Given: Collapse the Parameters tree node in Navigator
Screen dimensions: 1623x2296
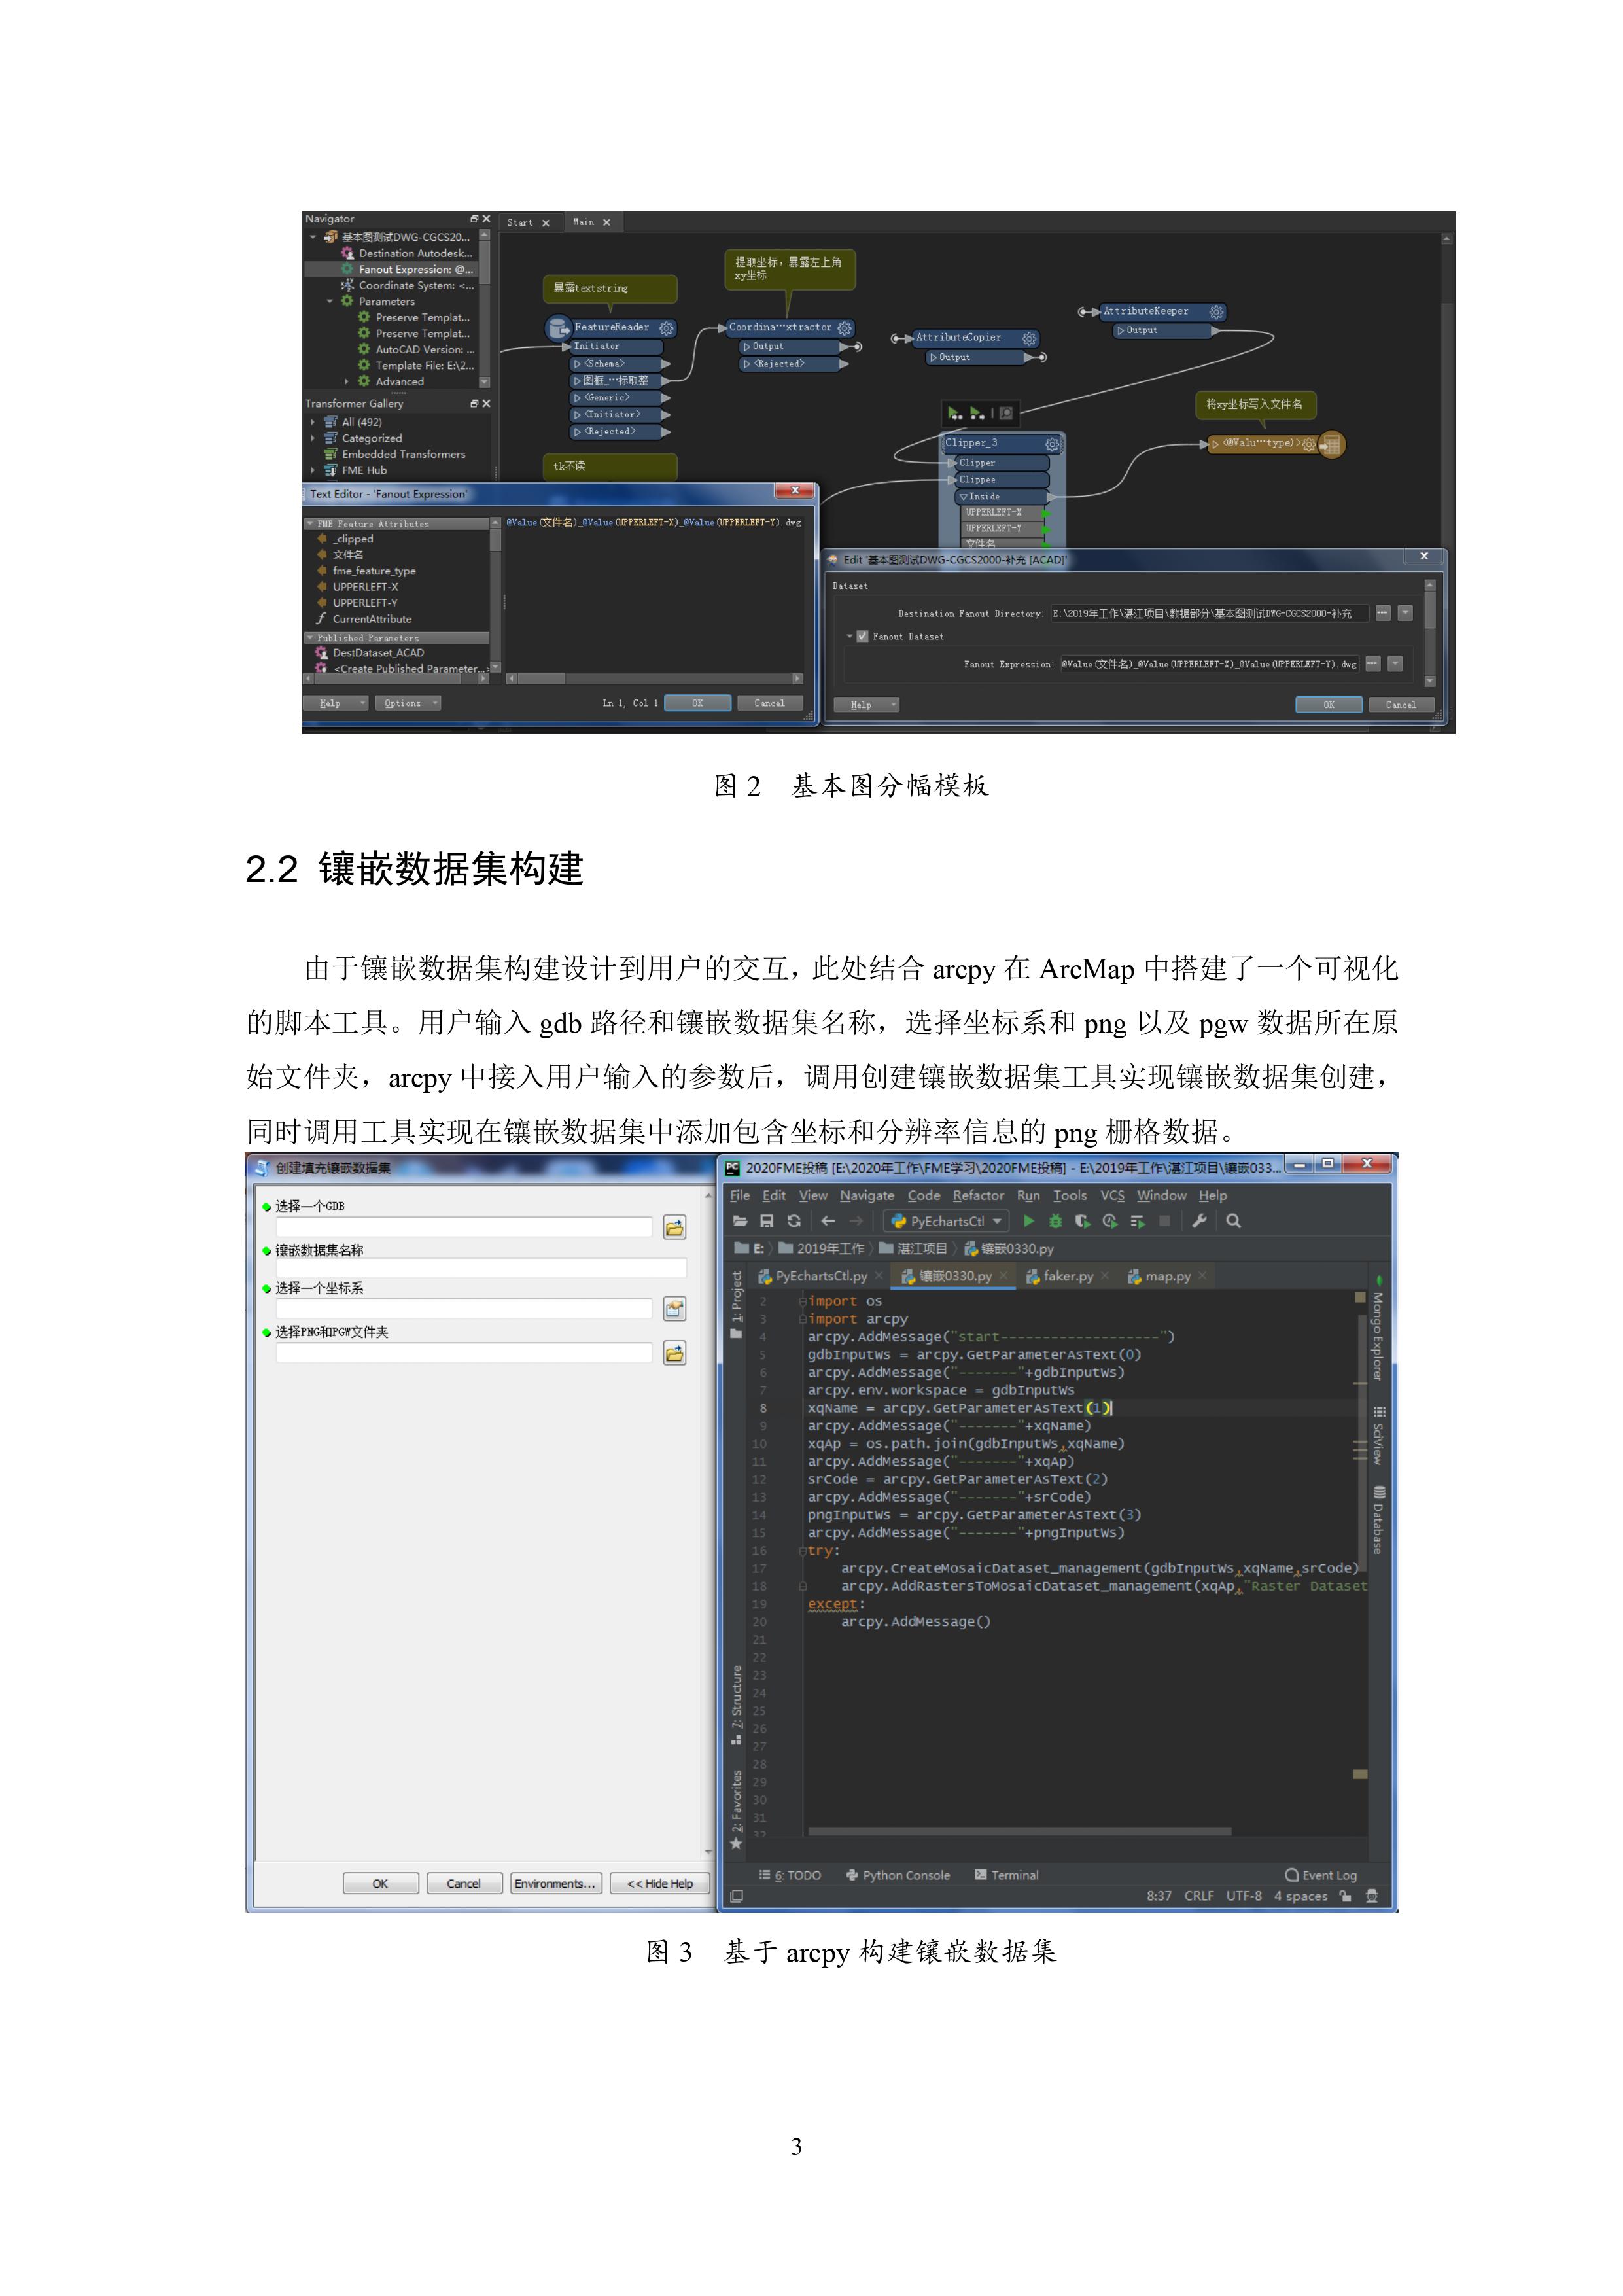Looking at the screenshot, I should 330,301.
